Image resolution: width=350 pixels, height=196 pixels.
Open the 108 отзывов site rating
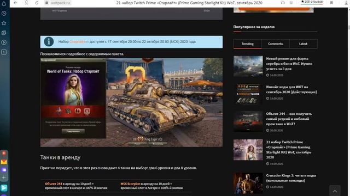[x=312, y=2]
